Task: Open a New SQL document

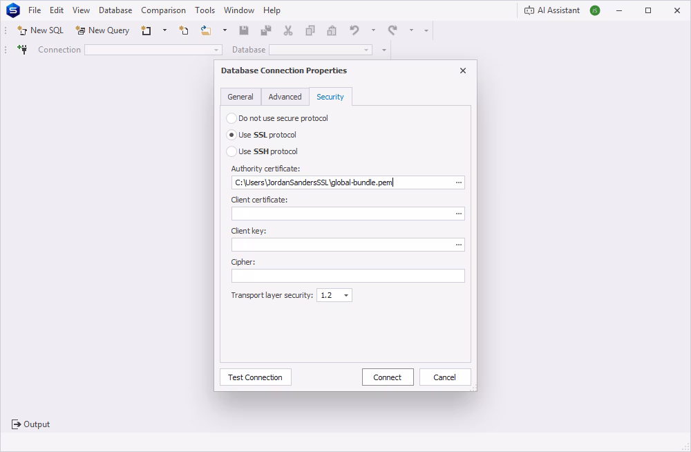Action: [x=41, y=30]
